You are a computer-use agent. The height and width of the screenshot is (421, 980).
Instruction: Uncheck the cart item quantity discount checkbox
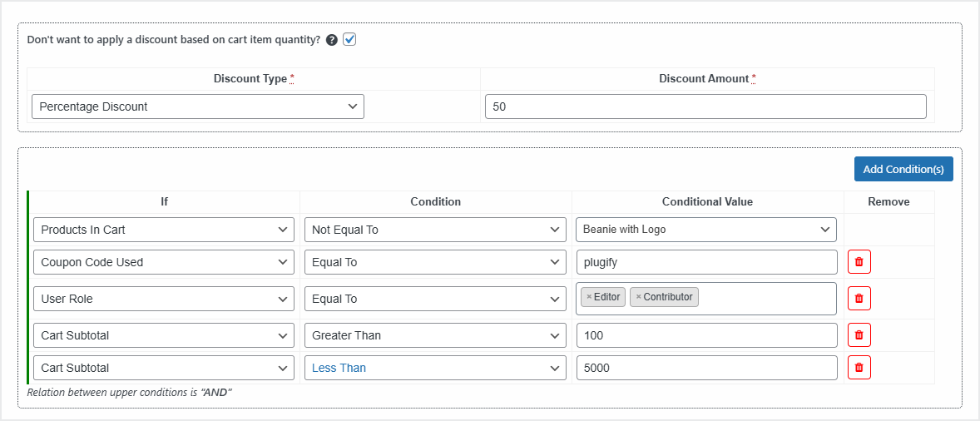349,39
